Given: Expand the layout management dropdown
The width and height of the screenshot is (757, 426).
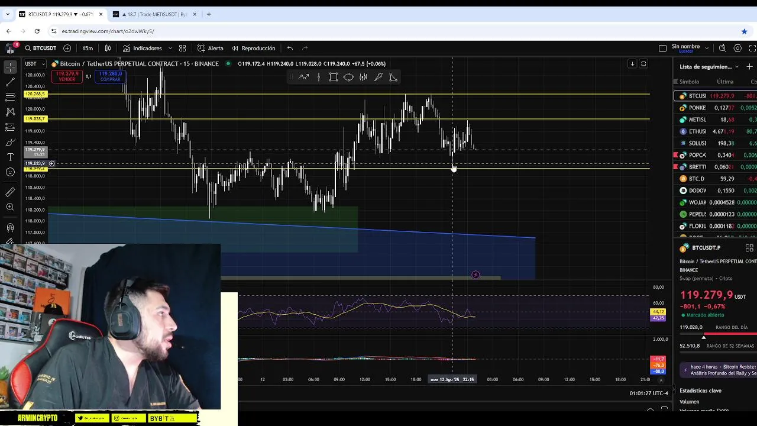Looking at the screenshot, I should pos(707,49).
